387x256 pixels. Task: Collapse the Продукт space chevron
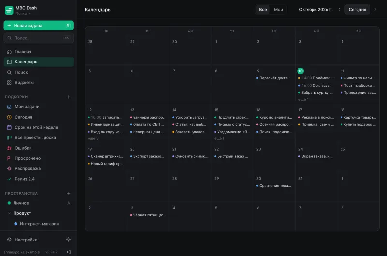click(x=9, y=213)
